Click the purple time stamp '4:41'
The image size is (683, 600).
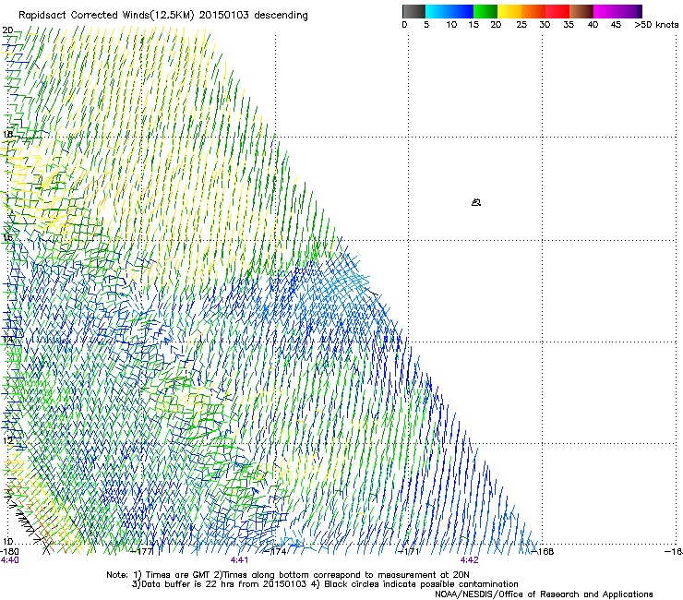tap(239, 560)
